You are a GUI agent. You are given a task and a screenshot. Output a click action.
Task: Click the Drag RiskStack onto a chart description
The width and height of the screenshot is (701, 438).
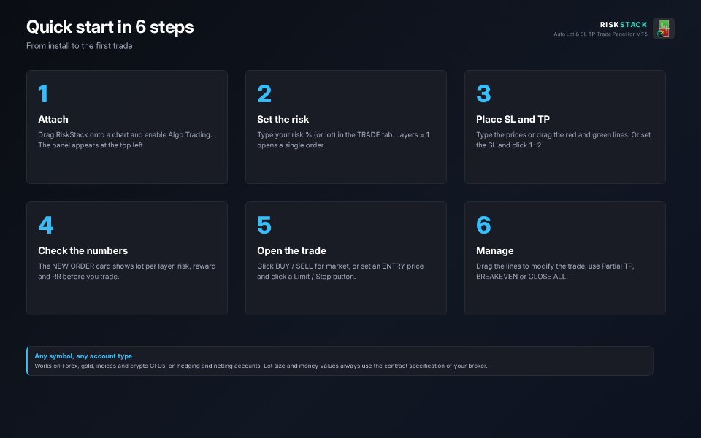point(125,140)
